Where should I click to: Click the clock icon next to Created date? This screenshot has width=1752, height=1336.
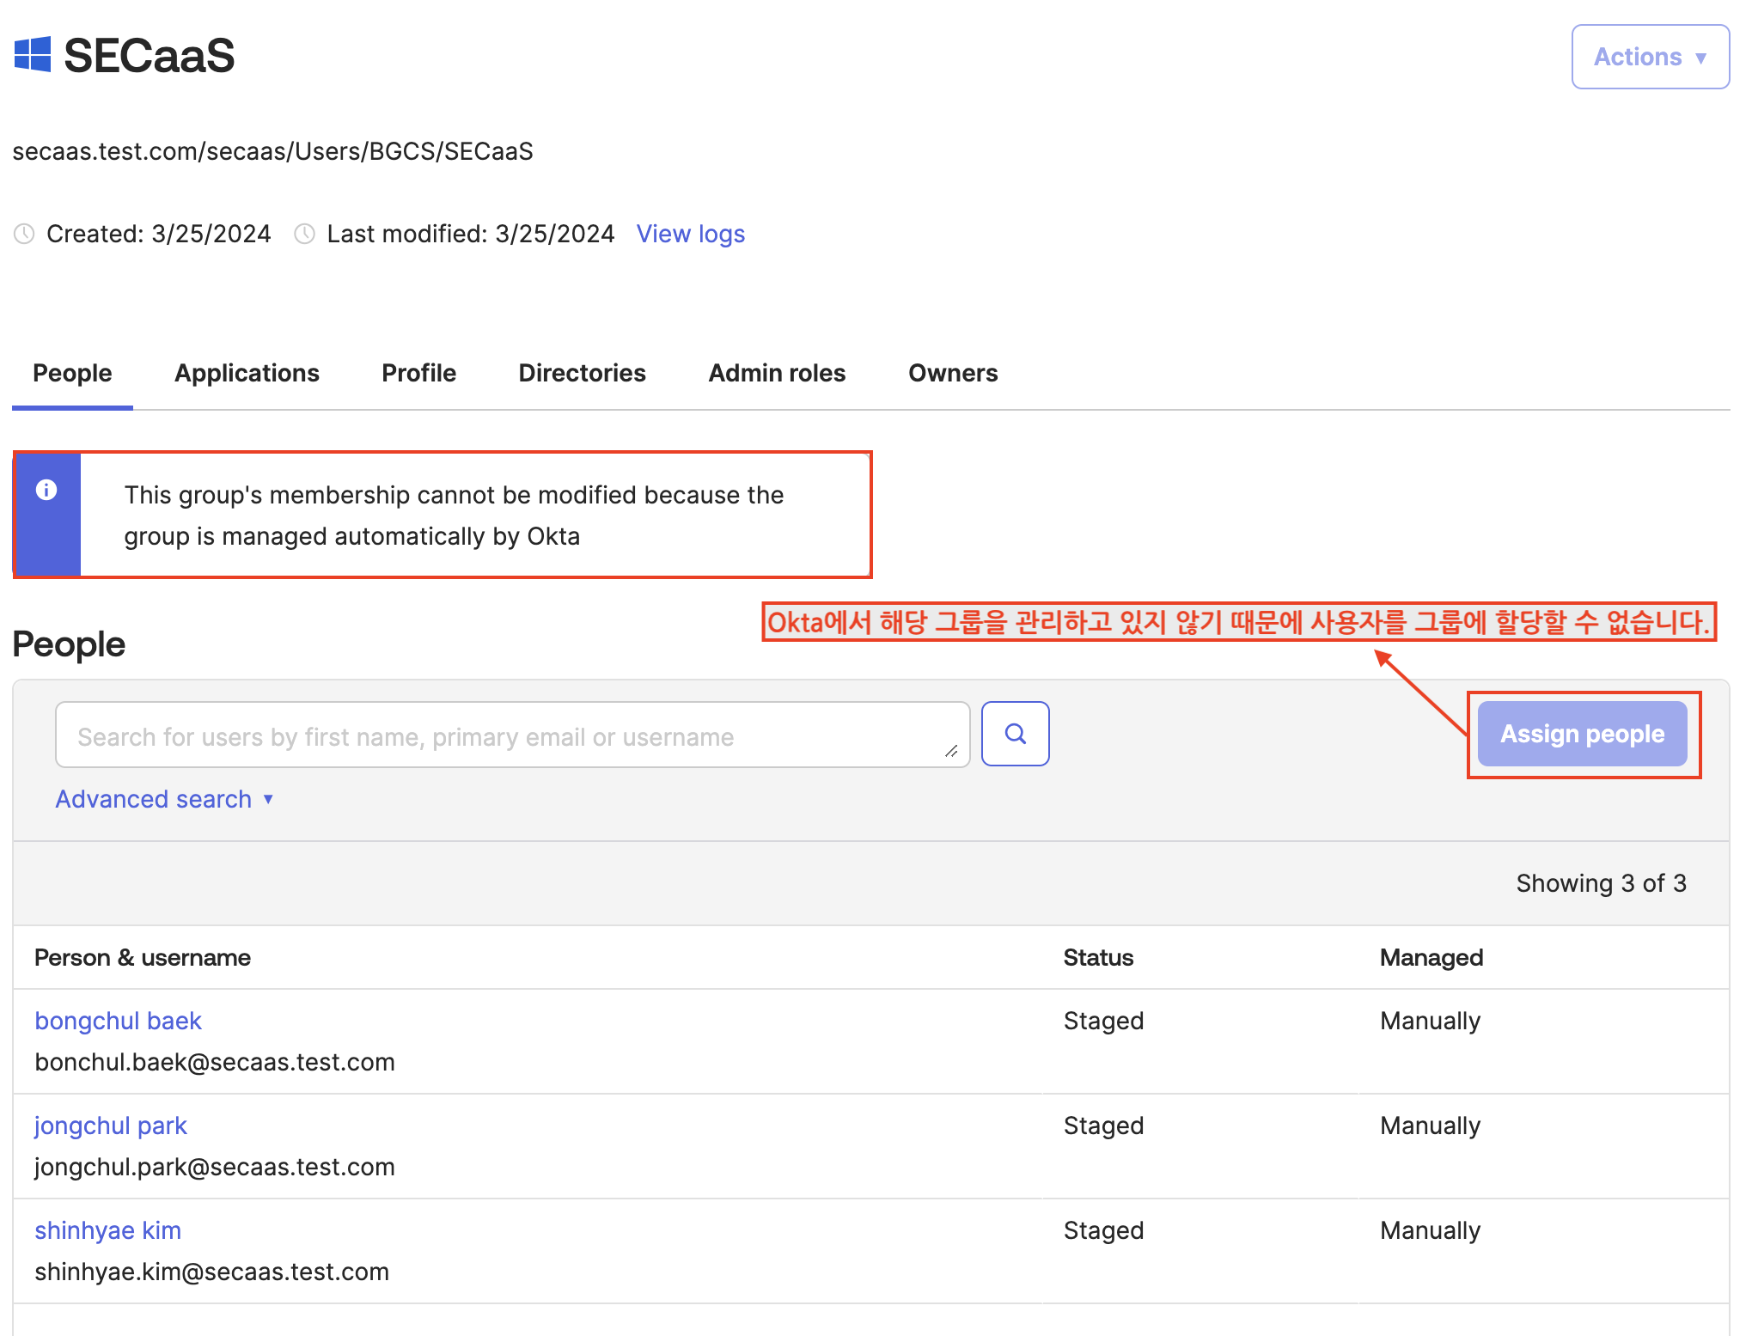[24, 234]
